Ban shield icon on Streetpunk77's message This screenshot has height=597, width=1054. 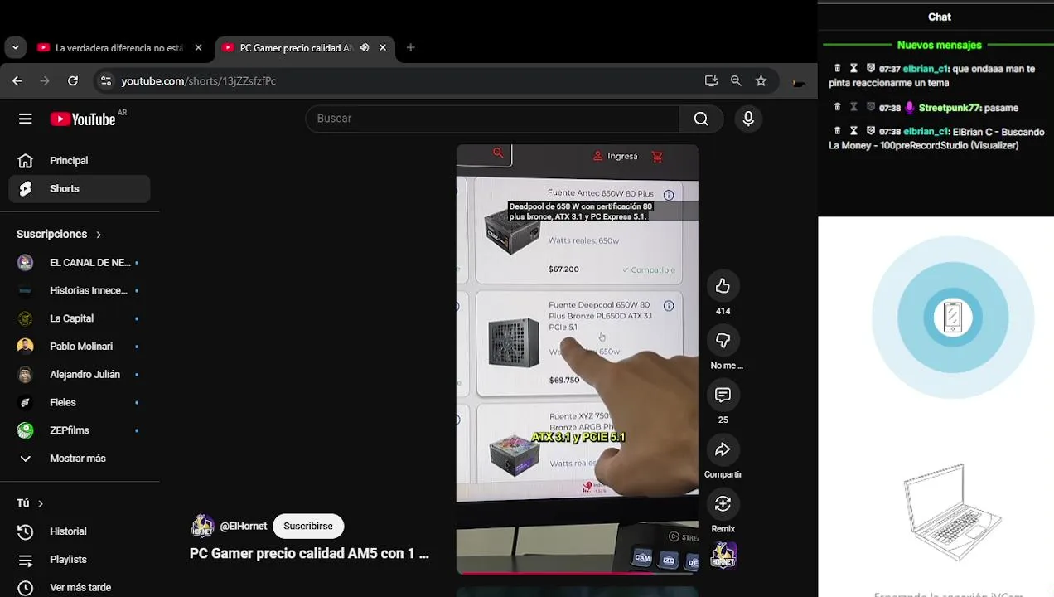pyautogui.click(x=870, y=108)
